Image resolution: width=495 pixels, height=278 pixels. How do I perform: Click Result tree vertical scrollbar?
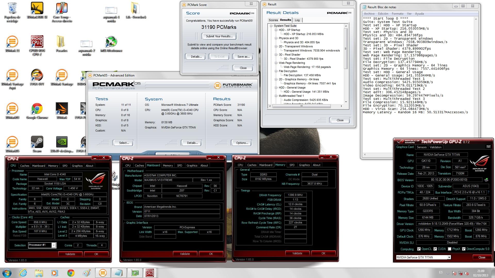[346, 64]
